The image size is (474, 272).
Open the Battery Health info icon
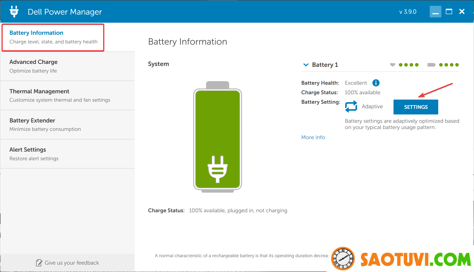376,83
